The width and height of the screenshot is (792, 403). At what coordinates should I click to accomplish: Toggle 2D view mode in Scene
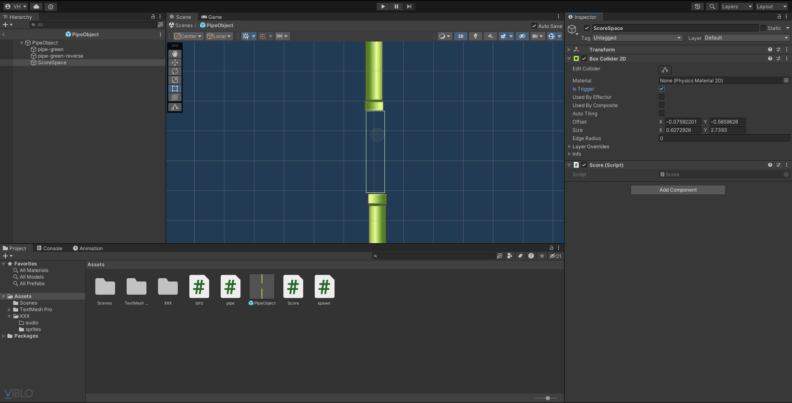460,36
